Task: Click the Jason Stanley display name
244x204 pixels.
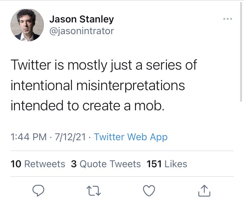Action: (x=81, y=19)
